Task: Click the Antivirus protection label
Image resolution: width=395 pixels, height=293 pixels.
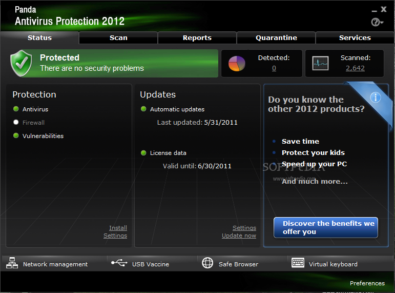Action: point(35,109)
